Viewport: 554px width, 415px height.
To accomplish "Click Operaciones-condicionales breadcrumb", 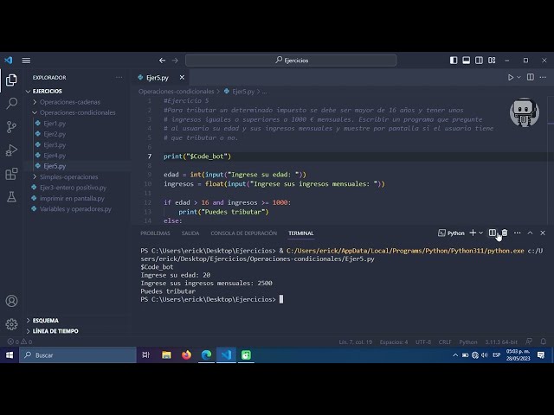I will tap(176, 92).
